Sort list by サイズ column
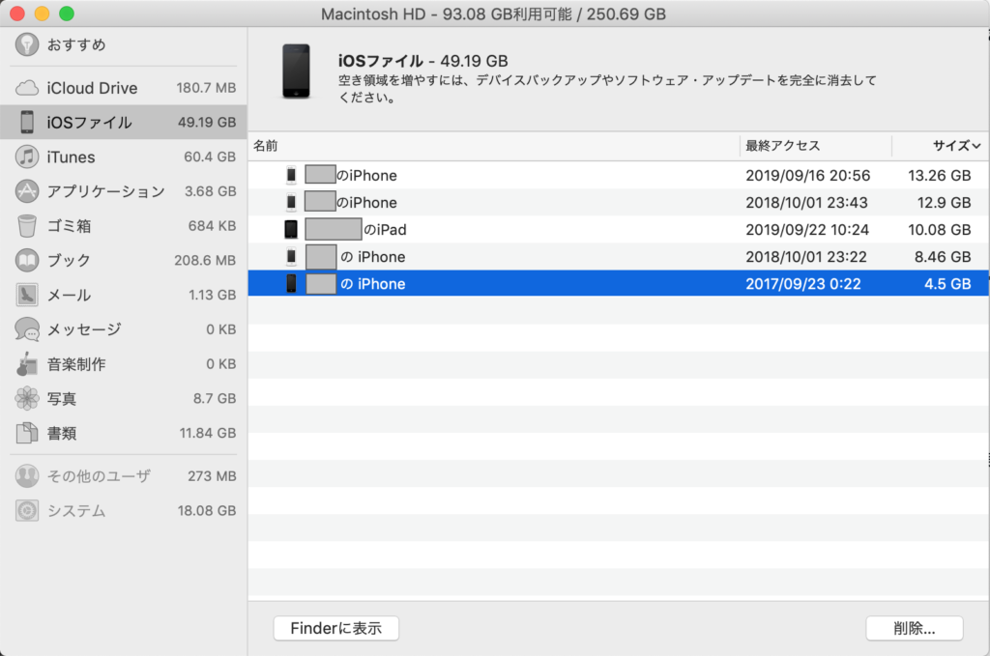The image size is (990, 656). pos(941,146)
